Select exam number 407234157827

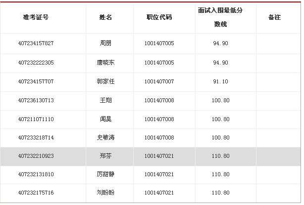(x=36, y=44)
